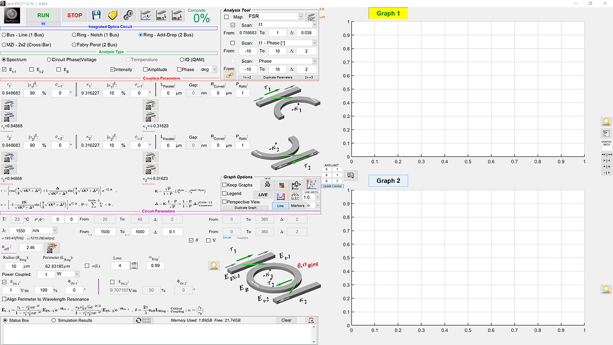Image resolution: width=613 pixels, height=345 pixels.
Task: Open the first Scan t1 dropdown
Action: pyautogui.click(x=314, y=25)
